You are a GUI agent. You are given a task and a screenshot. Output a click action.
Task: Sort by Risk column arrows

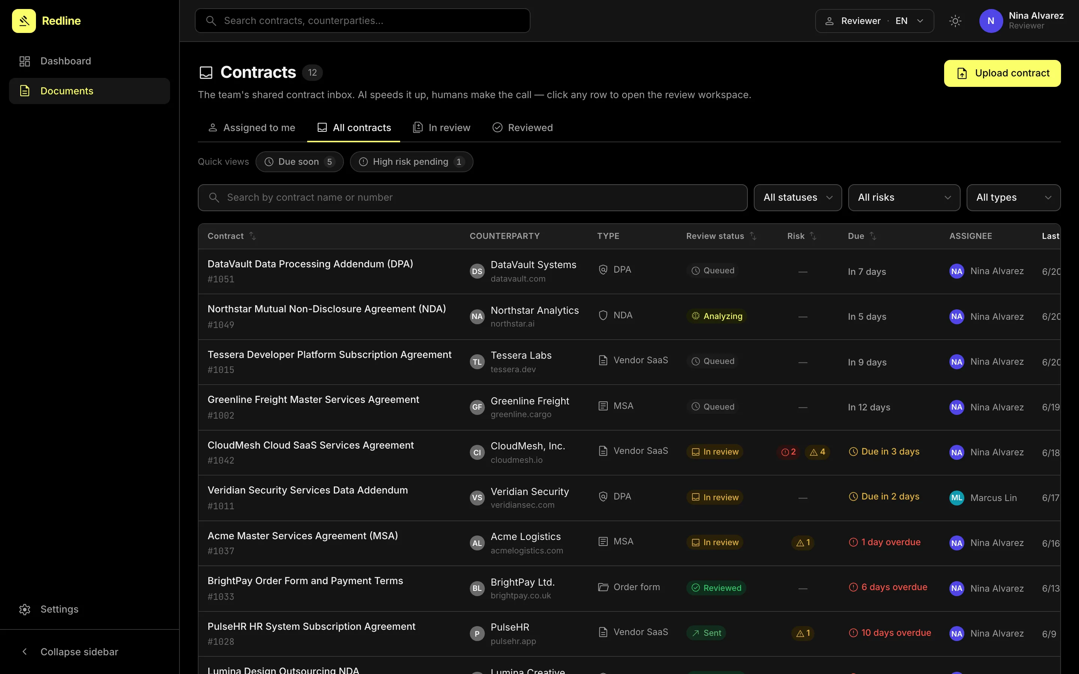[813, 236]
